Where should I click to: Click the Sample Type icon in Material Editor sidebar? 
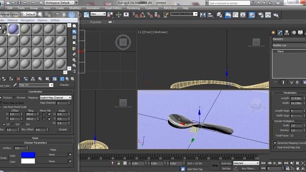(75, 26)
